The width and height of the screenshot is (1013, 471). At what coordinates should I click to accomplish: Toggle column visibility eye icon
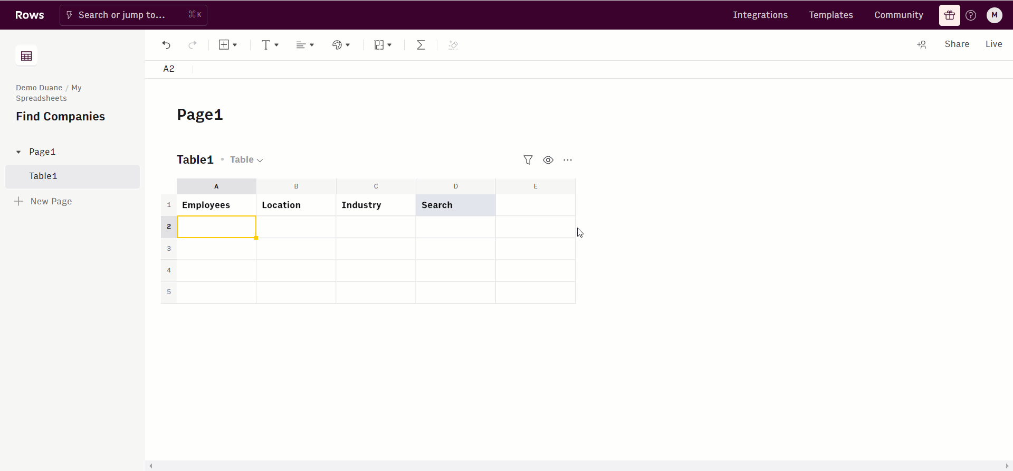click(x=548, y=160)
